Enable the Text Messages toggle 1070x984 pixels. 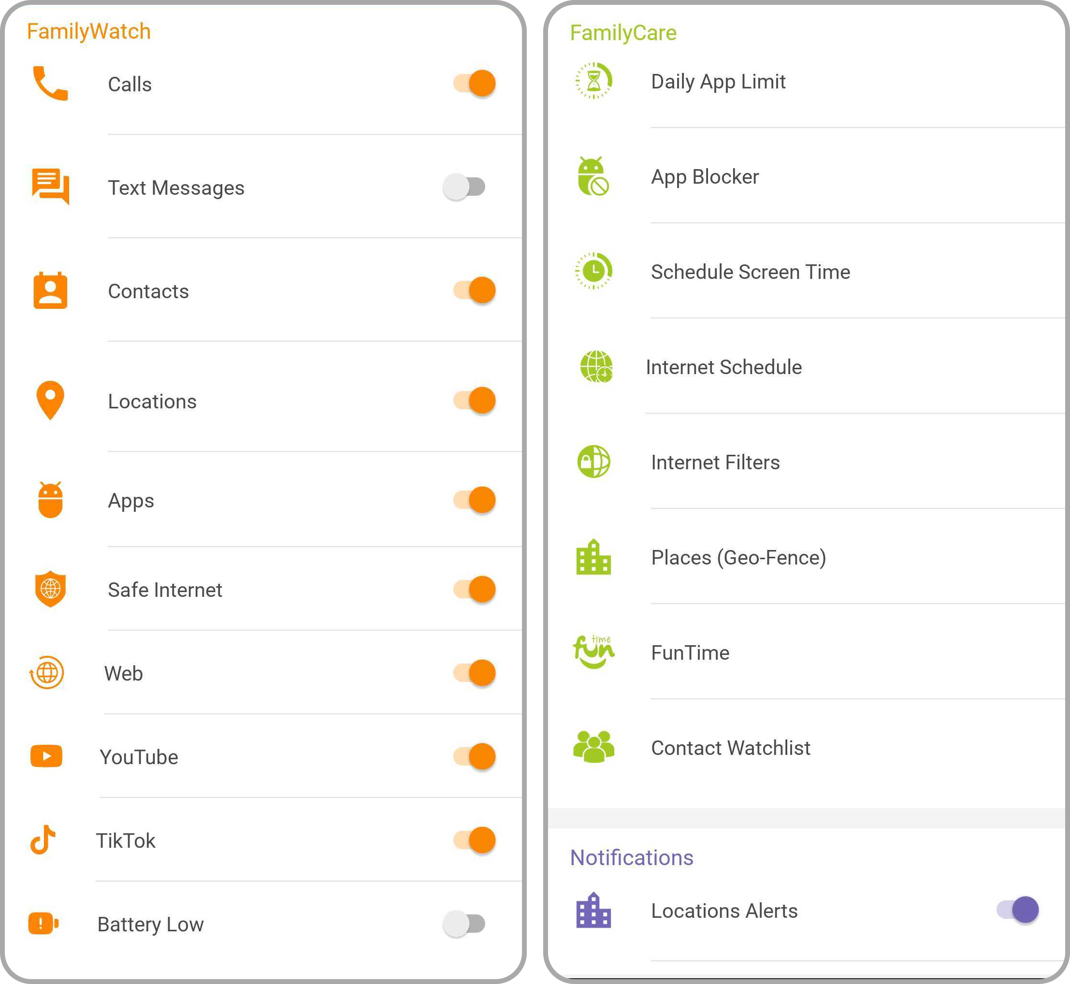pos(463,187)
